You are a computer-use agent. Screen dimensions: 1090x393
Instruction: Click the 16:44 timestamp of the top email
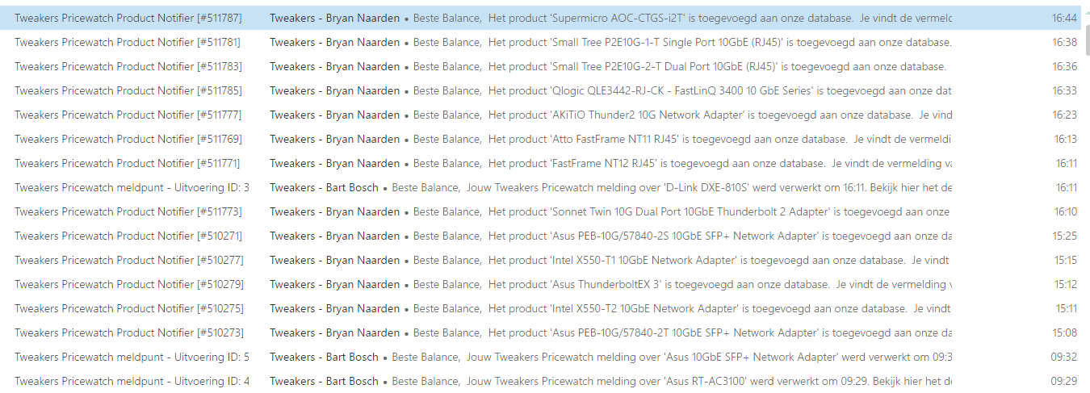click(x=1064, y=18)
